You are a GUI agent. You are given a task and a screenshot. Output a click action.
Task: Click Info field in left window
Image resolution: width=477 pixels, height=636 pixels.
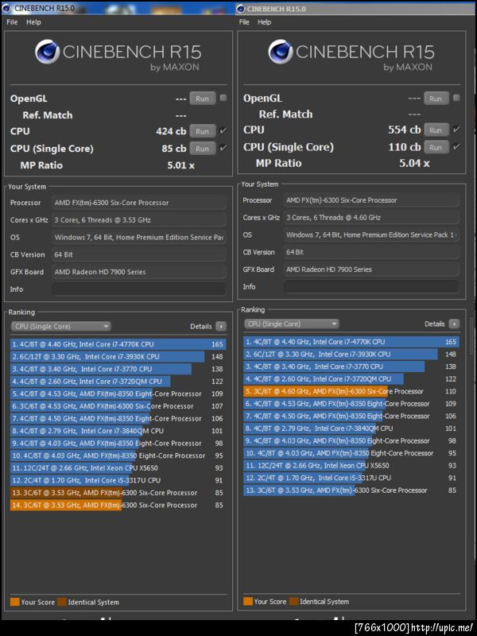pyautogui.click(x=138, y=289)
